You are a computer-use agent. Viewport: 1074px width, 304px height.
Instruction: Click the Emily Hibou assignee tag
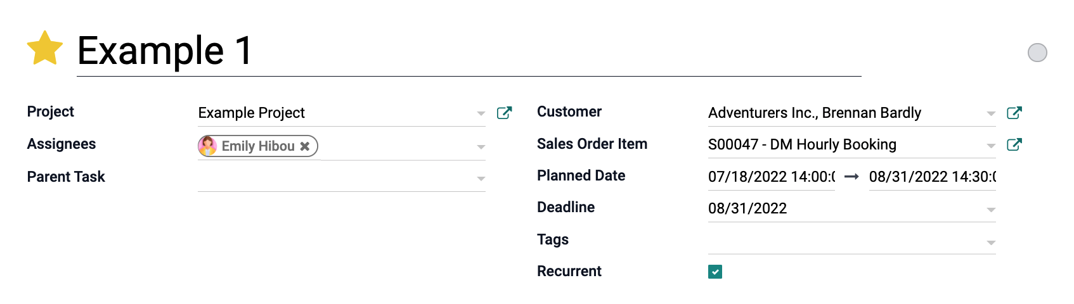(258, 146)
